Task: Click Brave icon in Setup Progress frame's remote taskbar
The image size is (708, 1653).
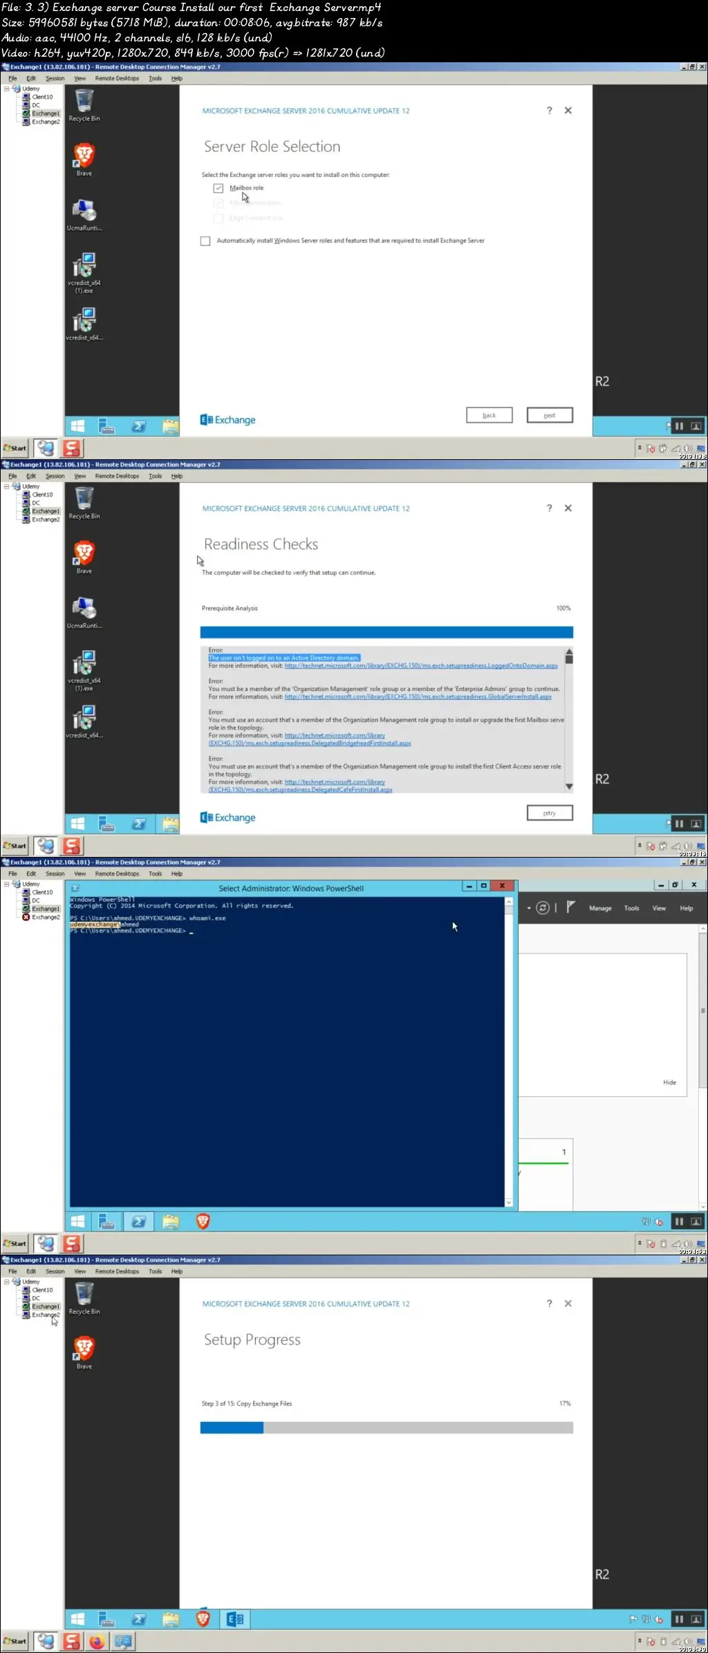Action: 203,1620
